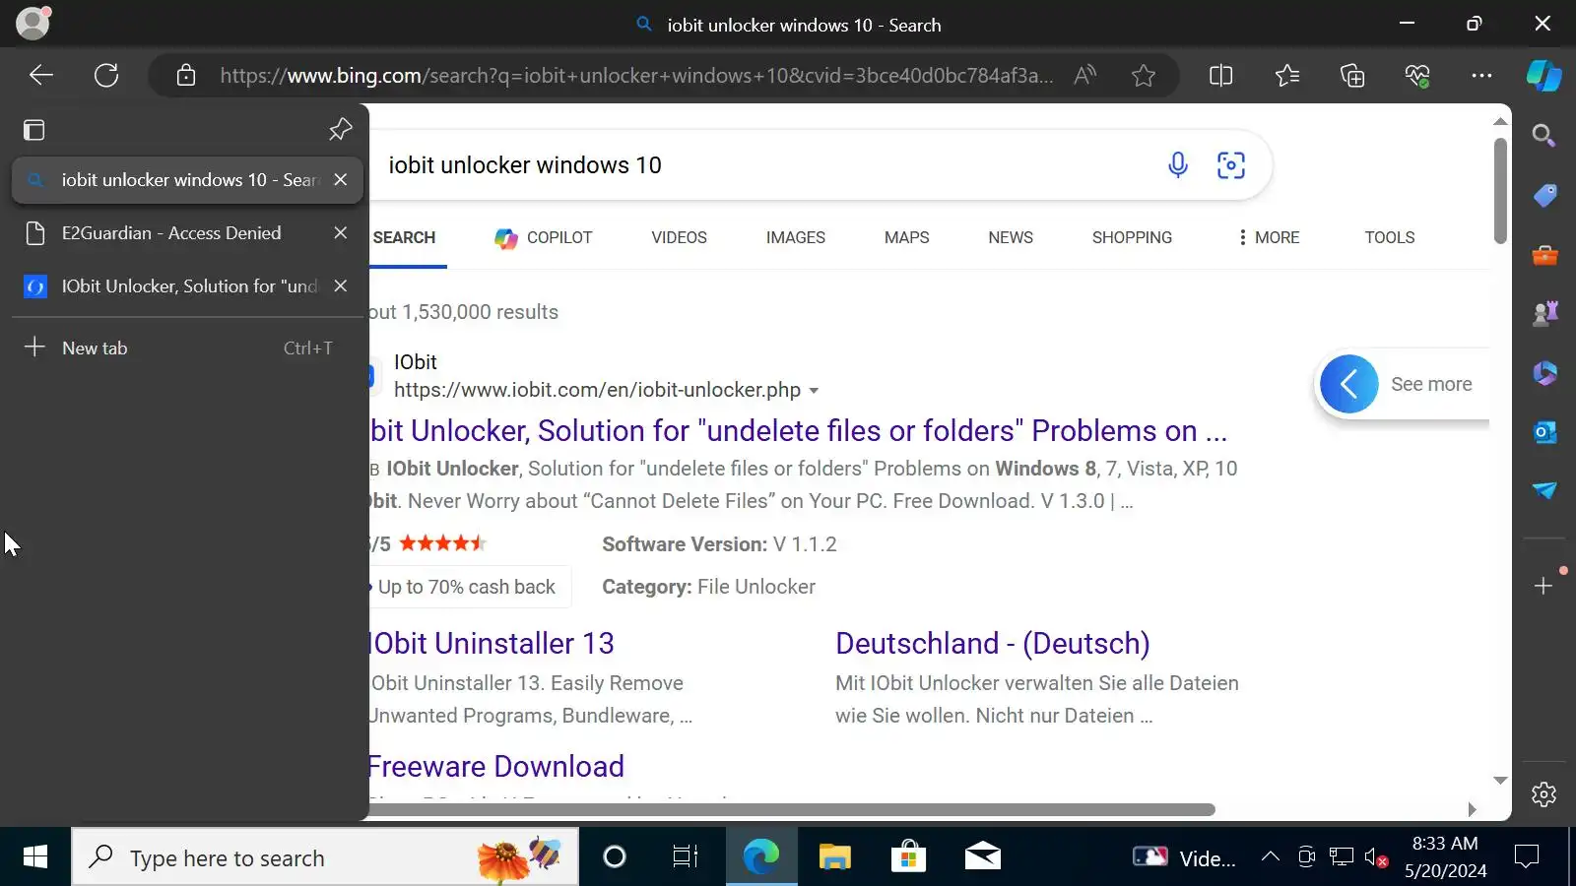This screenshot has width=1576, height=886.
Task: Open sidebar Drop paper plane icon
Action: (1543, 489)
